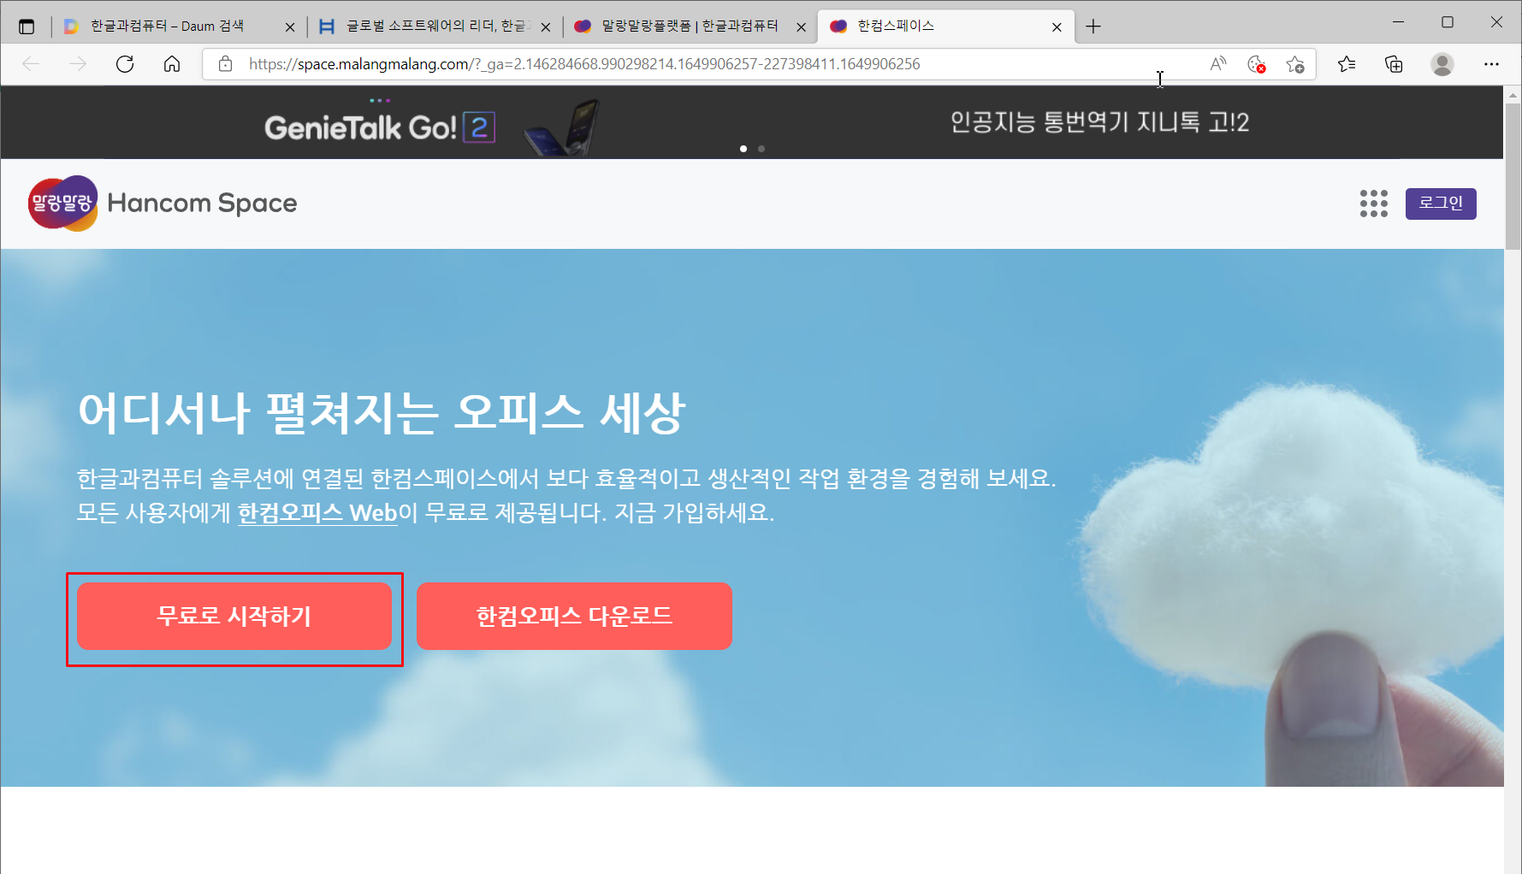The width and height of the screenshot is (1522, 874).
Task: Maximize the browser window
Action: [1448, 22]
